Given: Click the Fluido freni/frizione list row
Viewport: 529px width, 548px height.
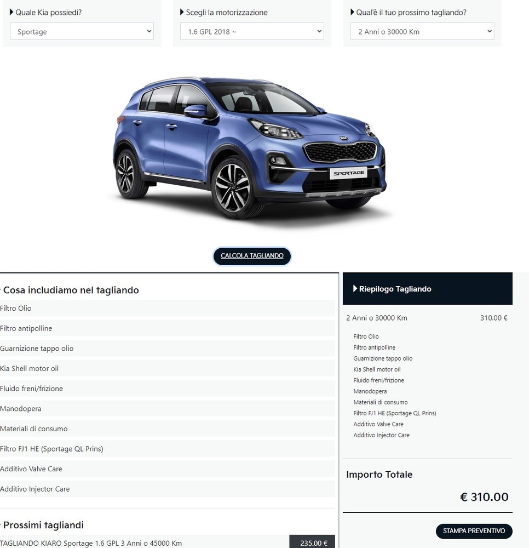Looking at the screenshot, I should point(167,389).
